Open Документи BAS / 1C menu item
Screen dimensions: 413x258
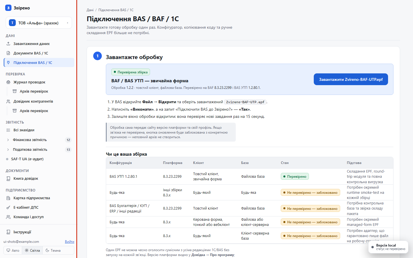(x=39, y=53)
